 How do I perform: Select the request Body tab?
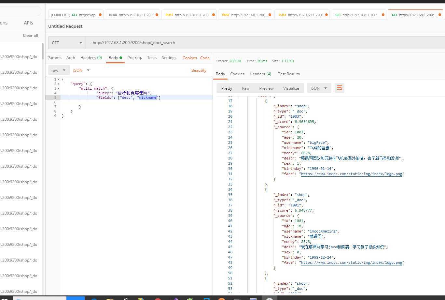tap(115, 58)
